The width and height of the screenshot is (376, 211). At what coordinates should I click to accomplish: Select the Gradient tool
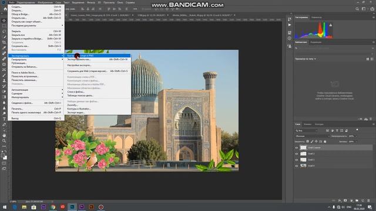[4, 97]
